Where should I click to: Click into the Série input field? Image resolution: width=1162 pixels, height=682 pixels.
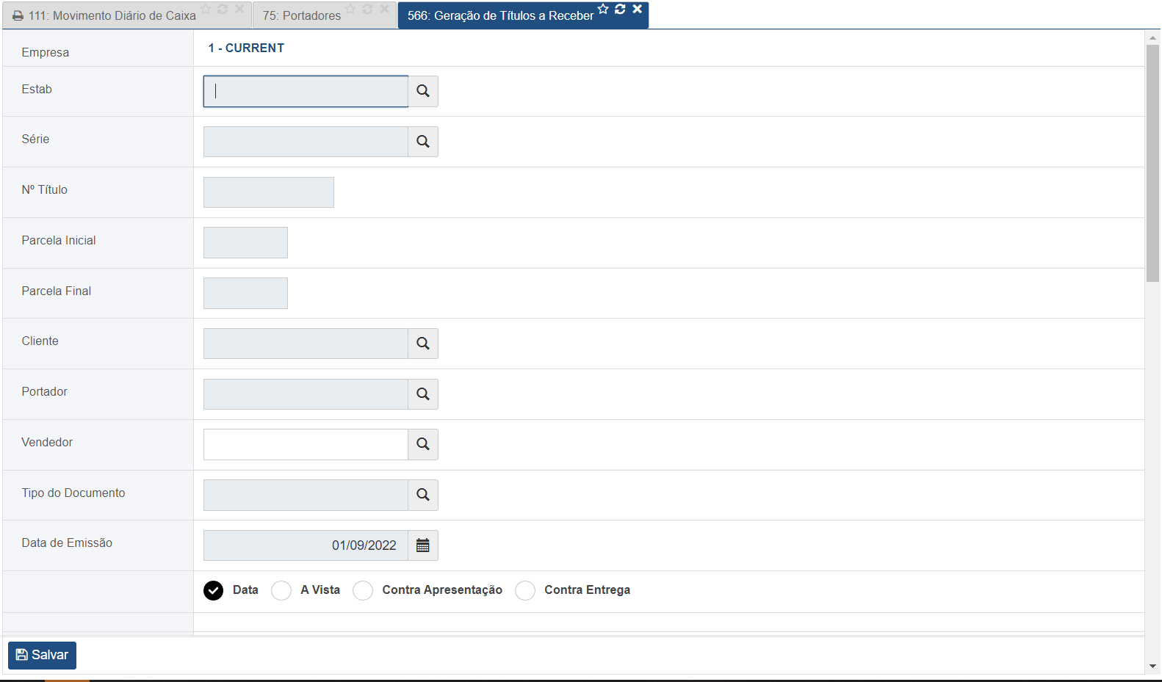(306, 142)
